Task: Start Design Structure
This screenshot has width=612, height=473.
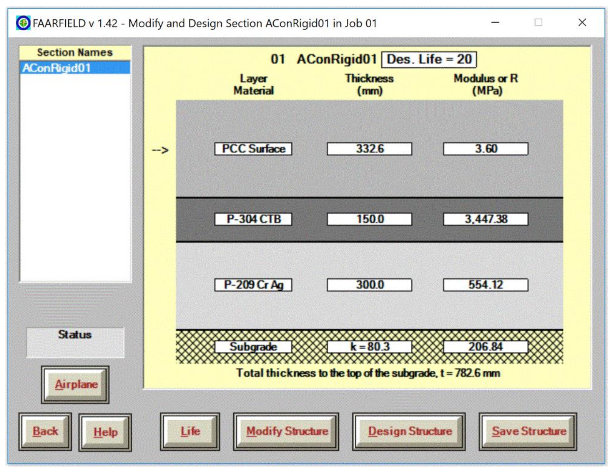Action: coord(409,431)
